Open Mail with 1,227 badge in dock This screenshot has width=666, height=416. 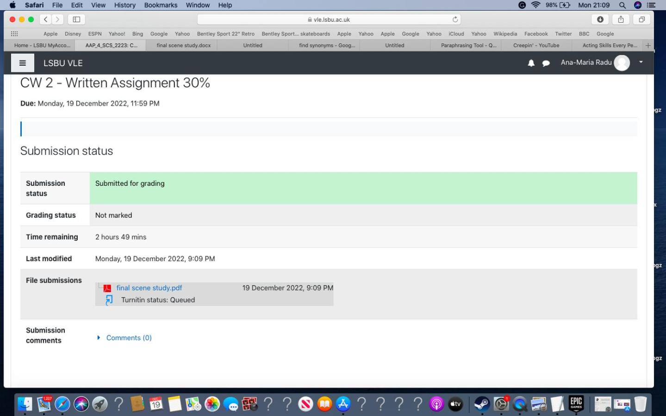(x=44, y=404)
